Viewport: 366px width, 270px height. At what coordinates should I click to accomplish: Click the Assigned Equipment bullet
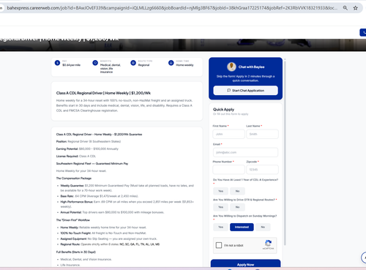click(108, 239)
